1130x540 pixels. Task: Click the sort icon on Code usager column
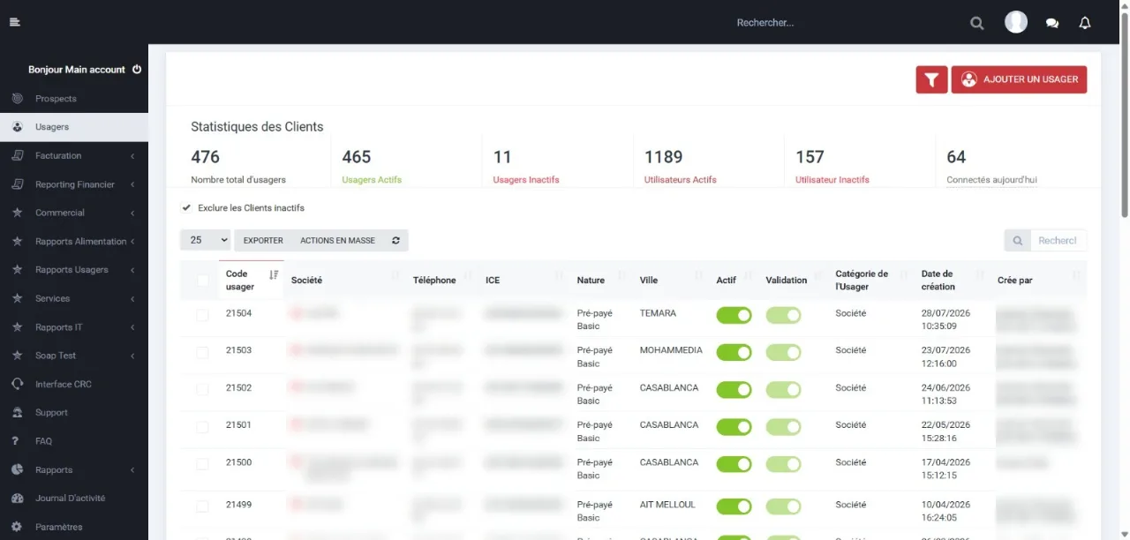point(274,274)
